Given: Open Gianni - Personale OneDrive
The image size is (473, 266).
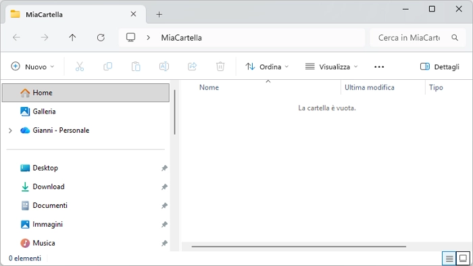Looking at the screenshot, I should pos(86,130).
